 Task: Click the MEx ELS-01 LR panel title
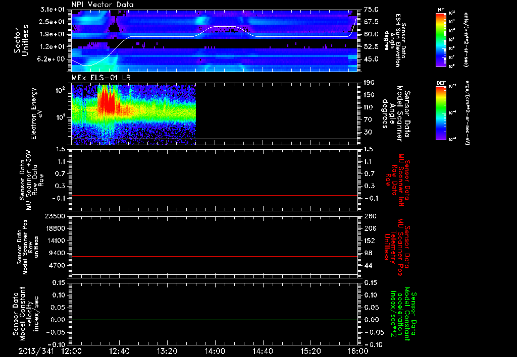point(101,78)
